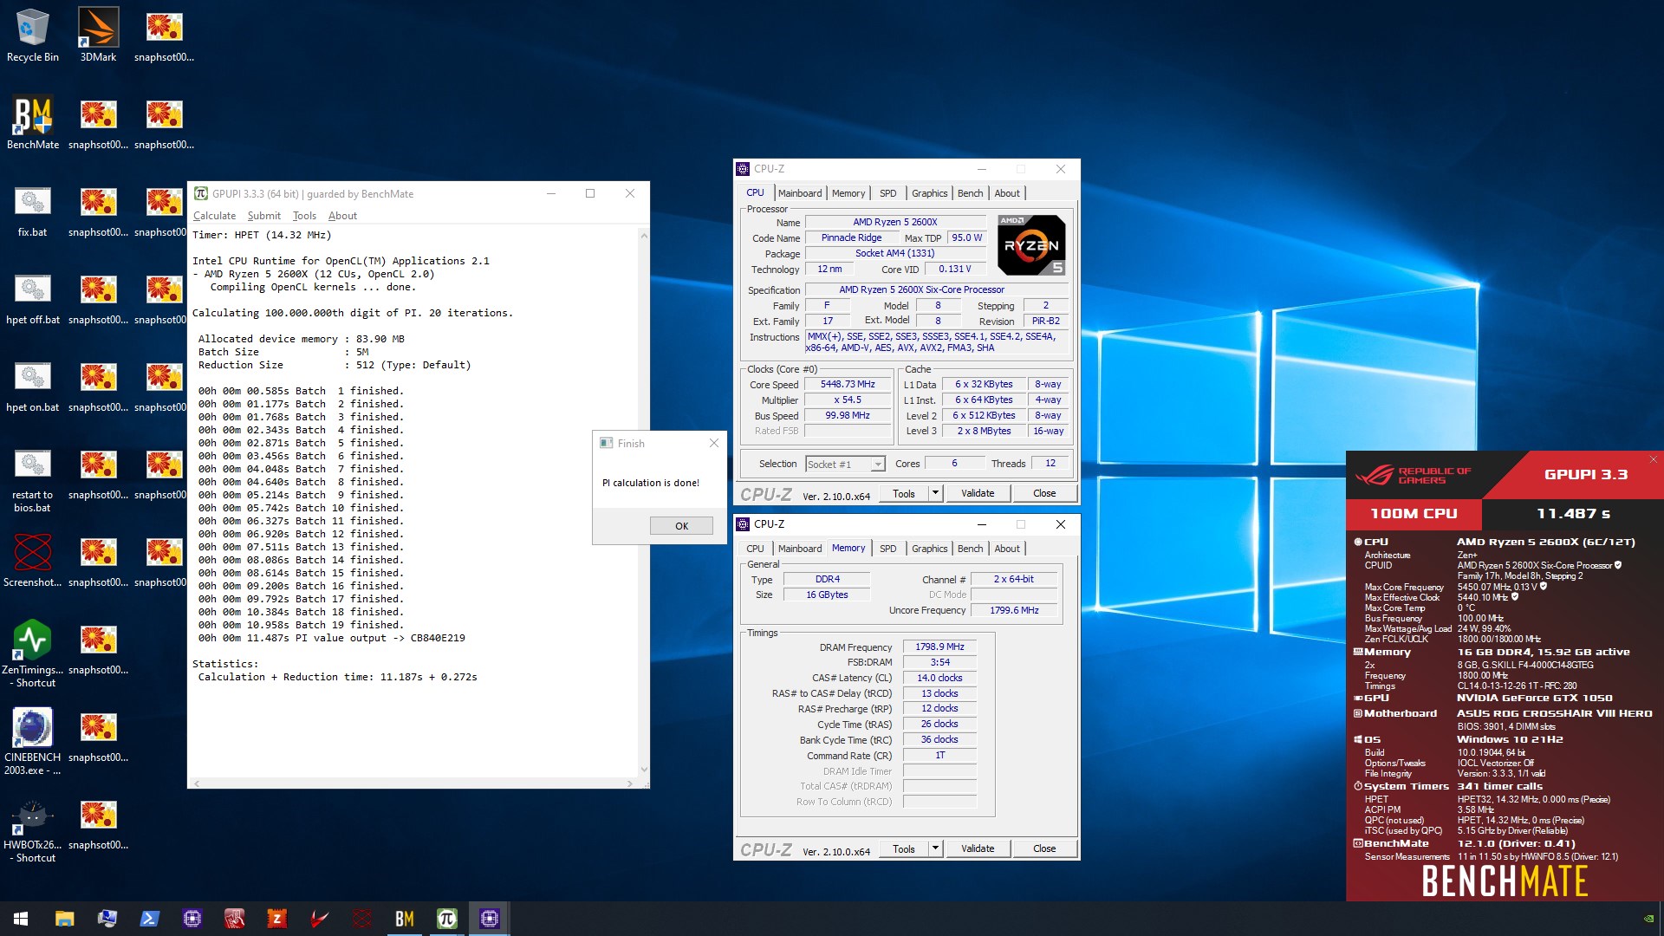Image resolution: width=1664 pixels, height=936 pixels.
Task: Open the BM BenchMate taskbar icon
Action: tap(404, 919)
